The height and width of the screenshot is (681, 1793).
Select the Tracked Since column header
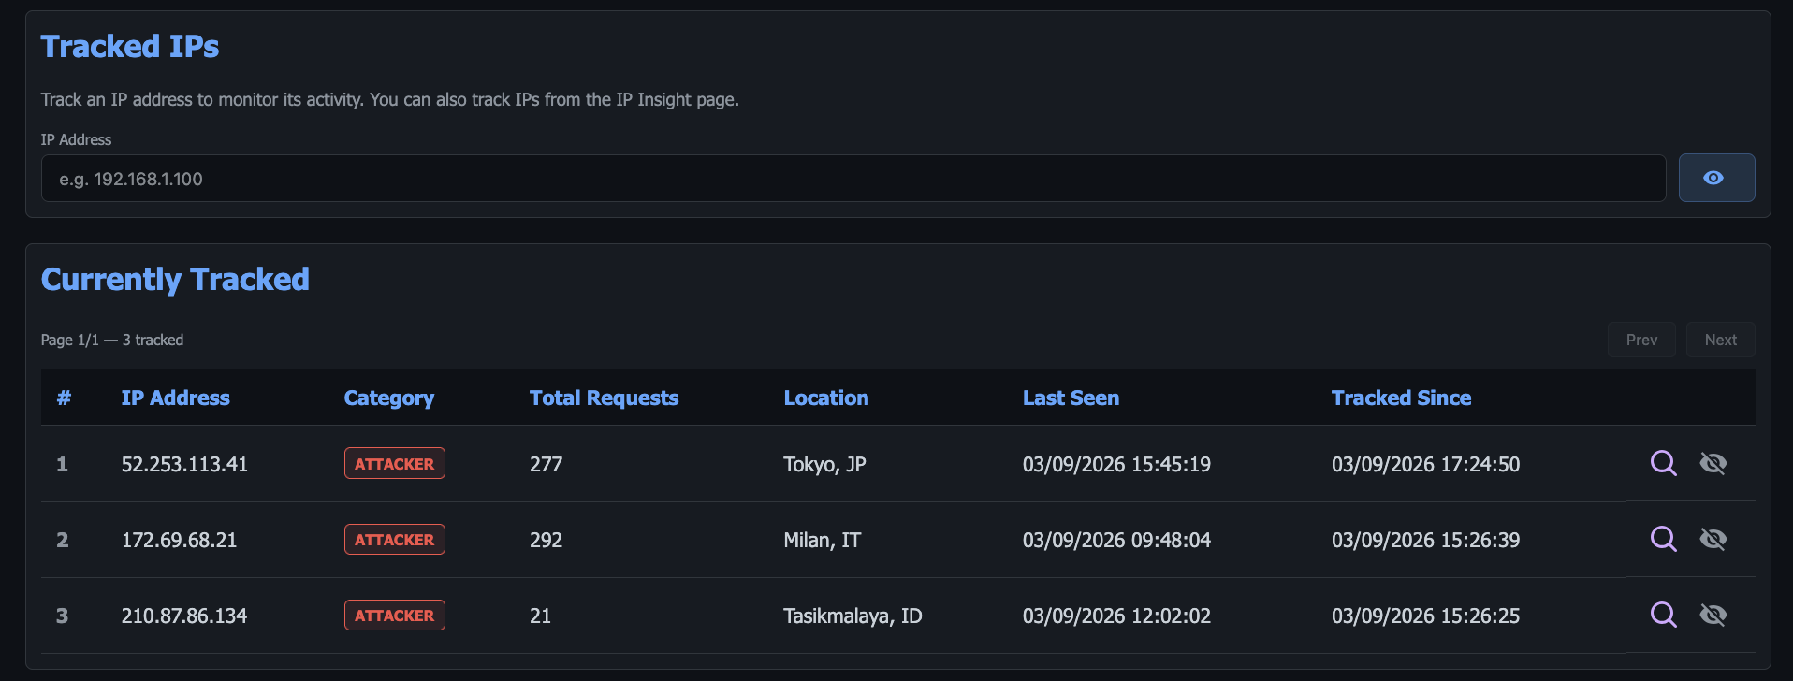[x=1401, y=398]
